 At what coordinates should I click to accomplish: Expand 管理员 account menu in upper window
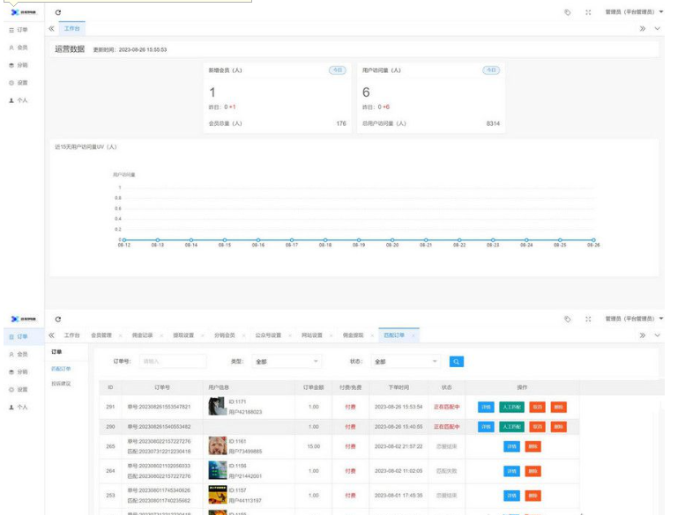pos(634,12)
